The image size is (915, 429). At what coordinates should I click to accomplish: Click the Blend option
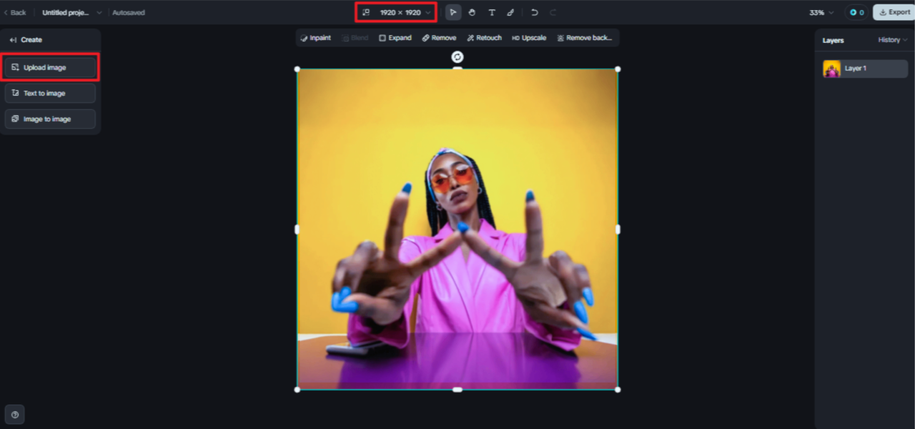[x=355, y=38]
